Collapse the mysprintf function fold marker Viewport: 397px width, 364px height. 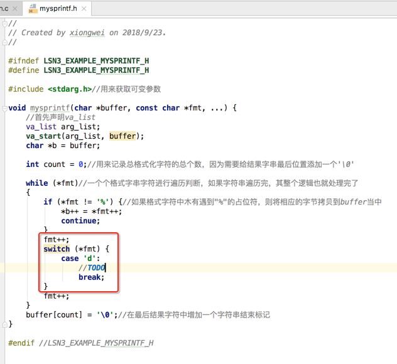pyautogui.click(x=4, y=109)
